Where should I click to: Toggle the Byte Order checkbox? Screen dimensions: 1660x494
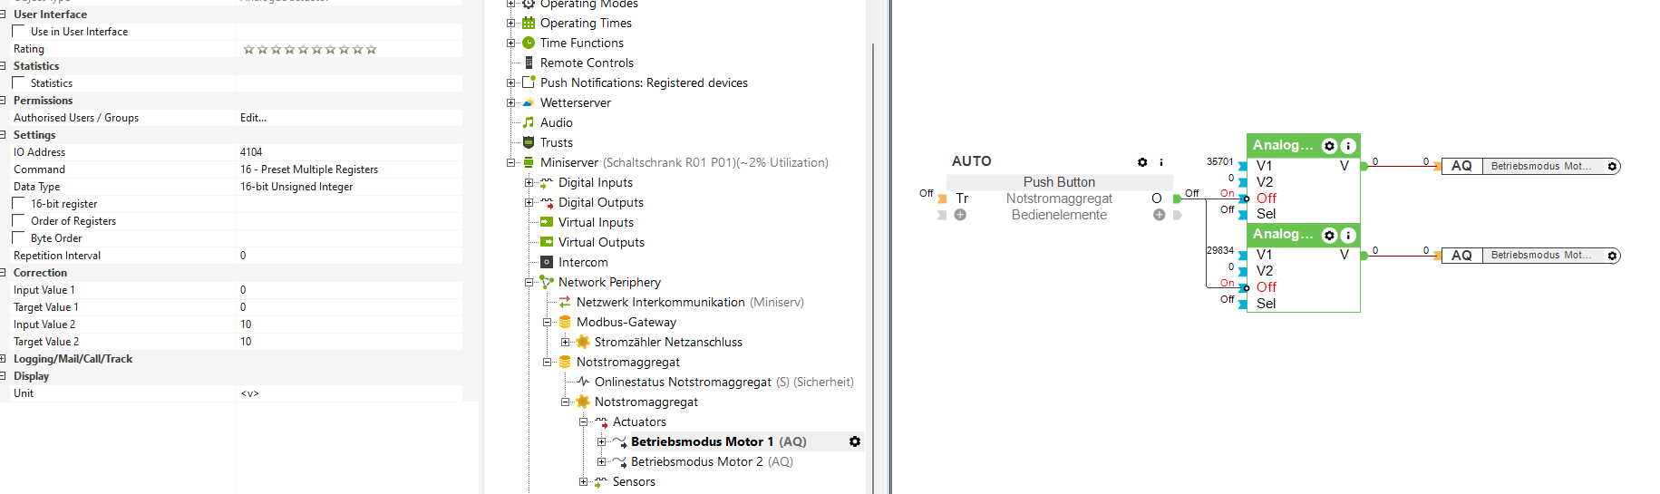click(x=19, y=238)
